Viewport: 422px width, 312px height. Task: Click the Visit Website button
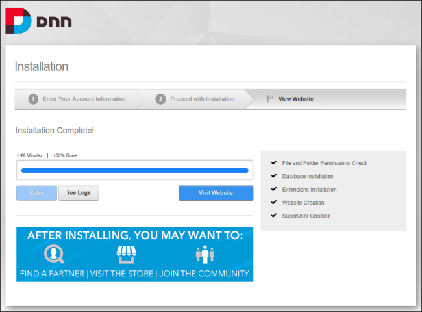point(216,193)
